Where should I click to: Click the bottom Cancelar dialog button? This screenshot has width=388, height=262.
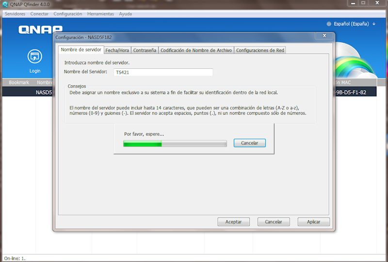coord(274,222)
